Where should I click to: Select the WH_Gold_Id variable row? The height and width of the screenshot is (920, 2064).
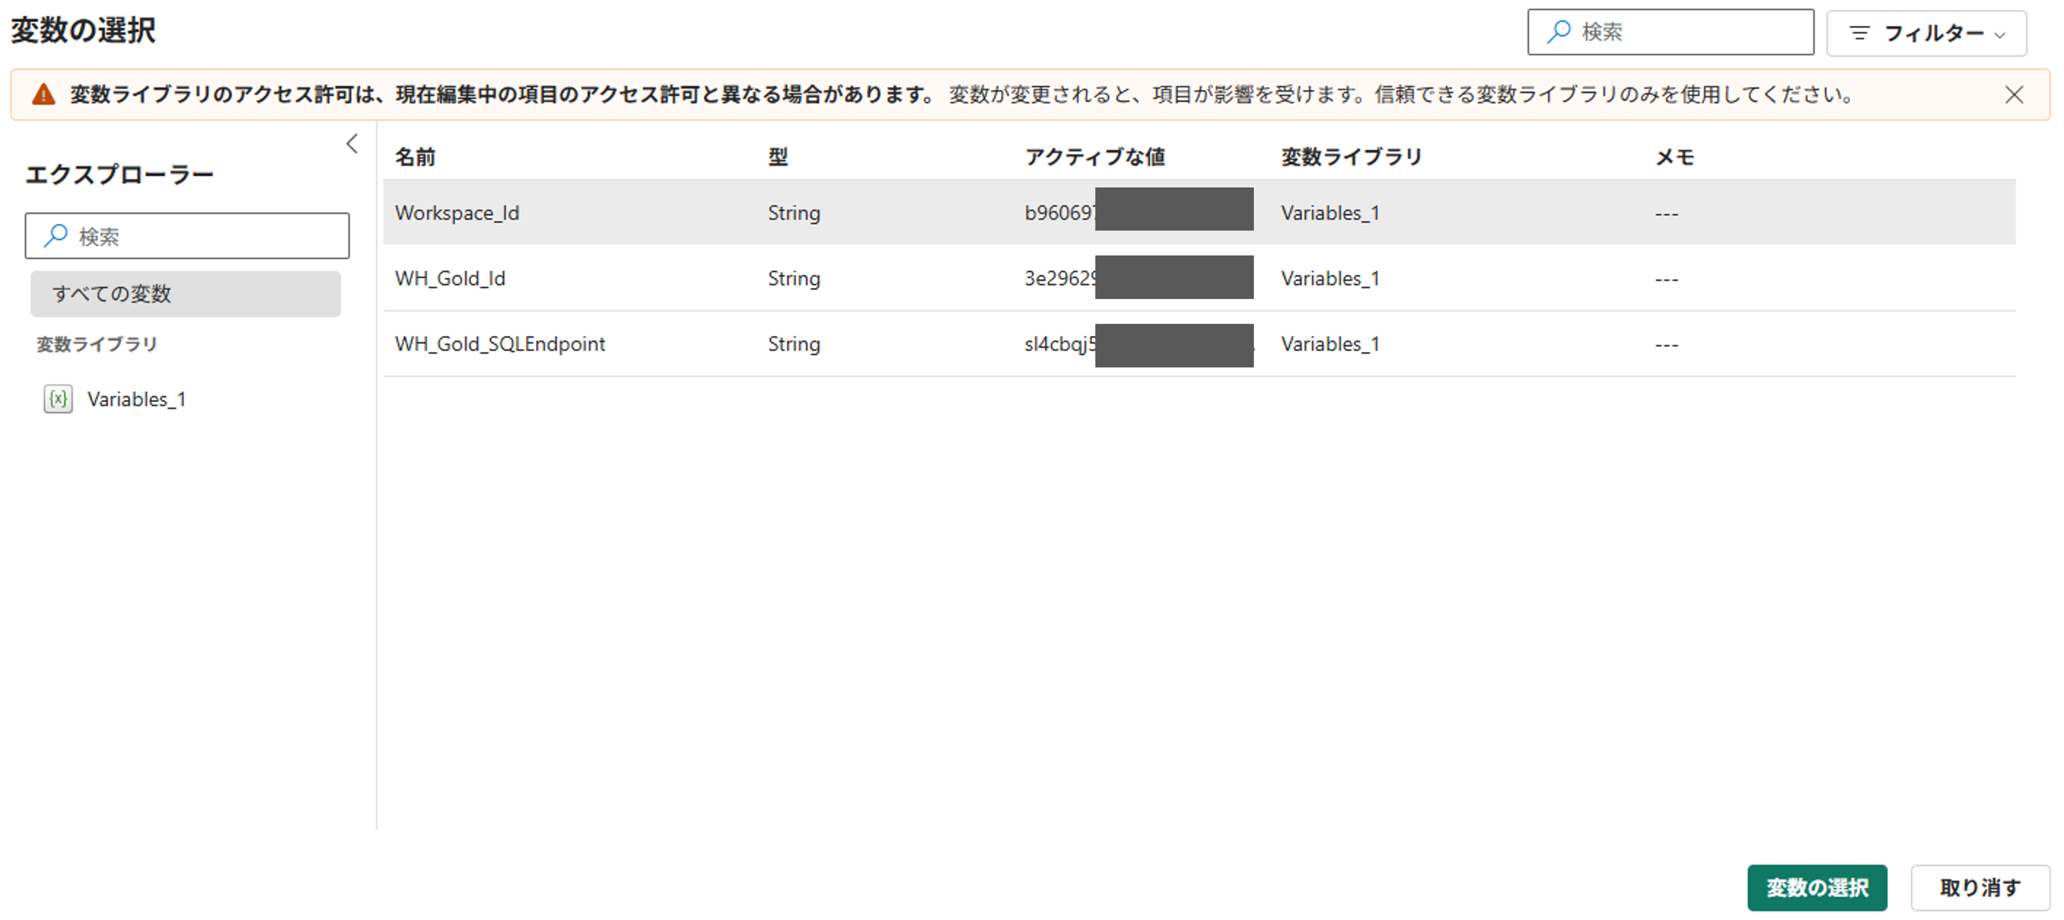[x=449, y=279]
